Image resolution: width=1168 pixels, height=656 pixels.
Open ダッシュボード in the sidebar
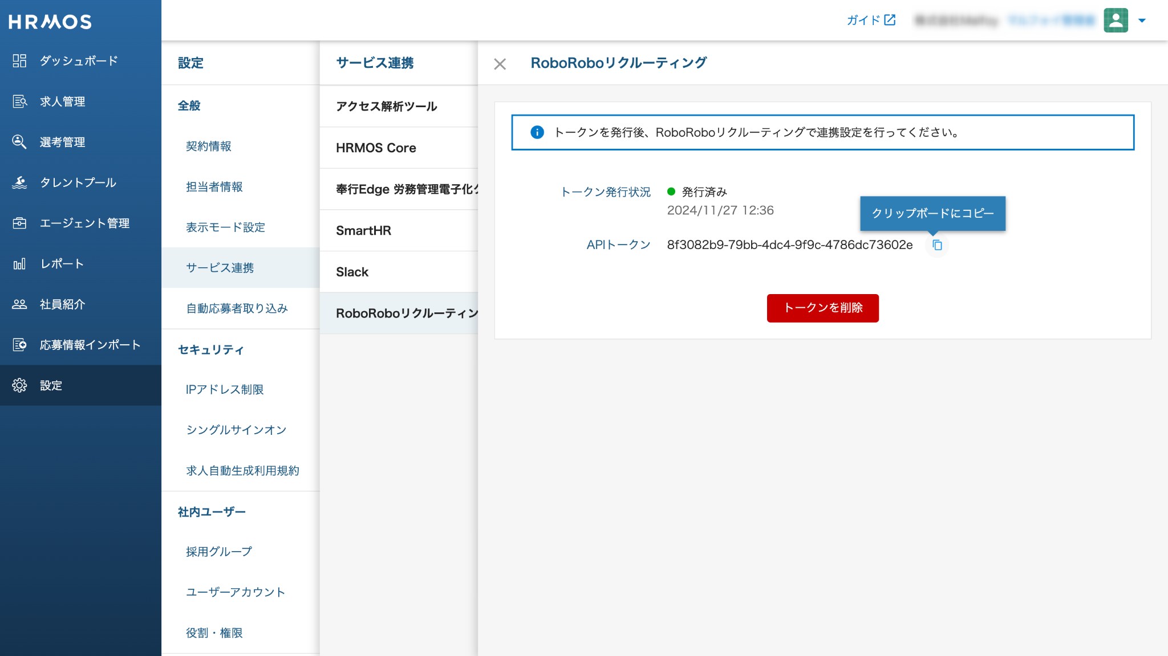point(80,60)
